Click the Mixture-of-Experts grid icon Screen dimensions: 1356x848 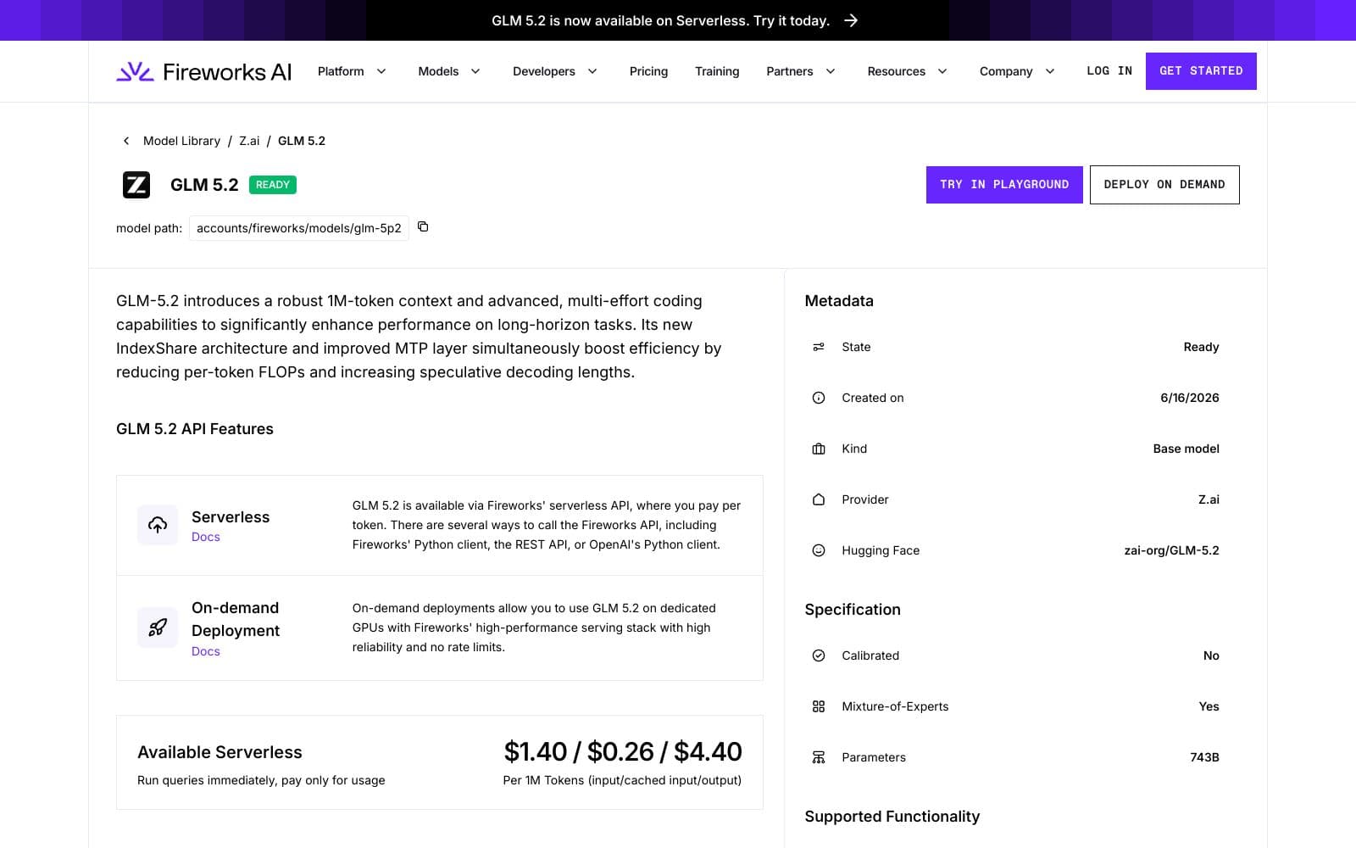819,706
